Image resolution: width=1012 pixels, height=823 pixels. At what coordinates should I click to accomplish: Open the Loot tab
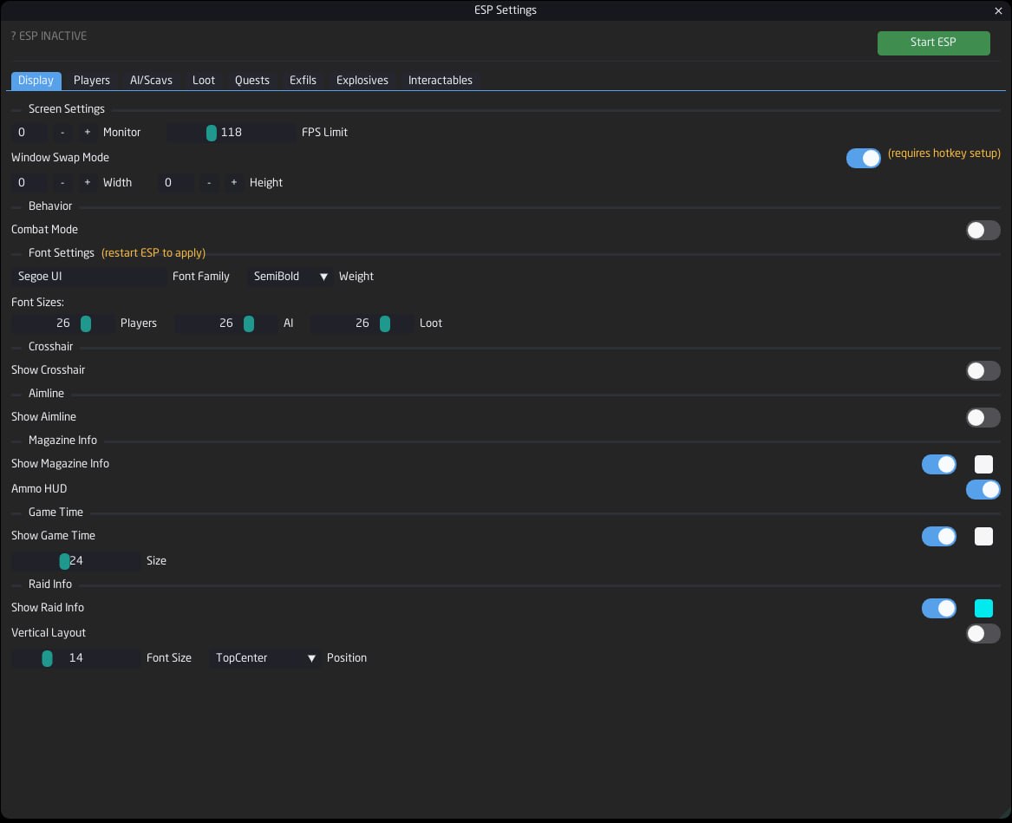tap(203, 80)
